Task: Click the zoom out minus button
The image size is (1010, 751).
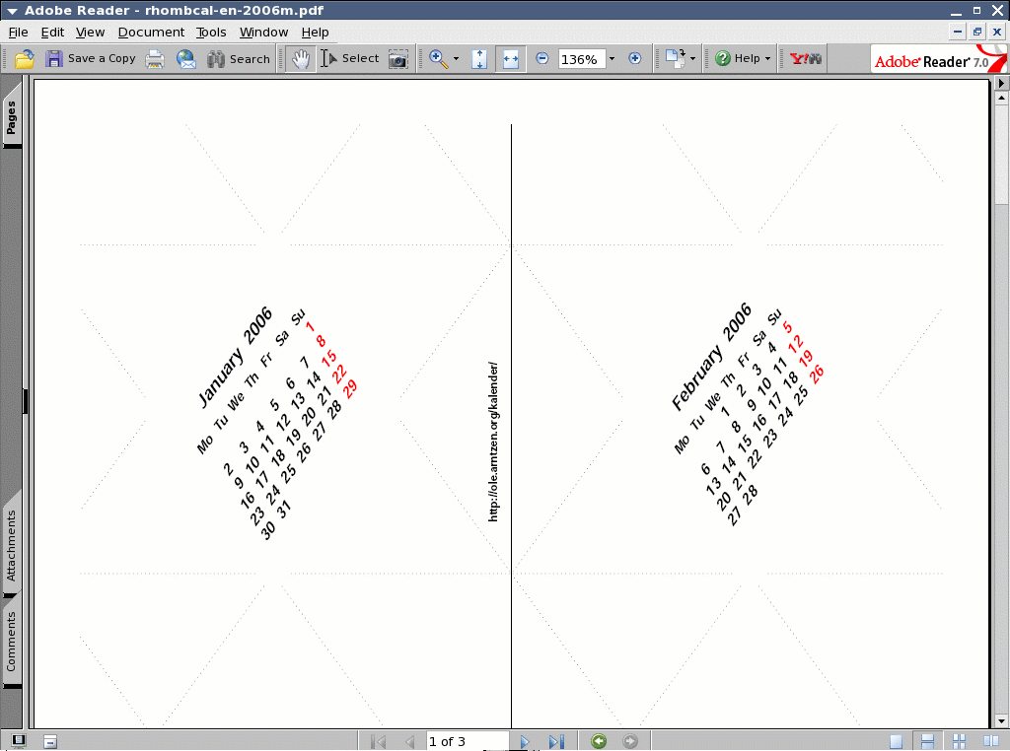Action: coord(541,59)
